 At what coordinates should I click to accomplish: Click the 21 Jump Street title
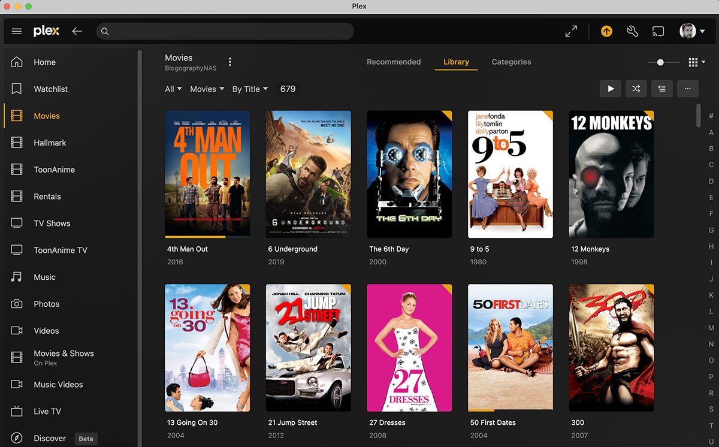pyautogui.click(x=293, y=422)
